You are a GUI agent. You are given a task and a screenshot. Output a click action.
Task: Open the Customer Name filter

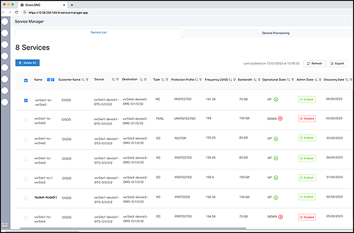(x=87, y=79)
